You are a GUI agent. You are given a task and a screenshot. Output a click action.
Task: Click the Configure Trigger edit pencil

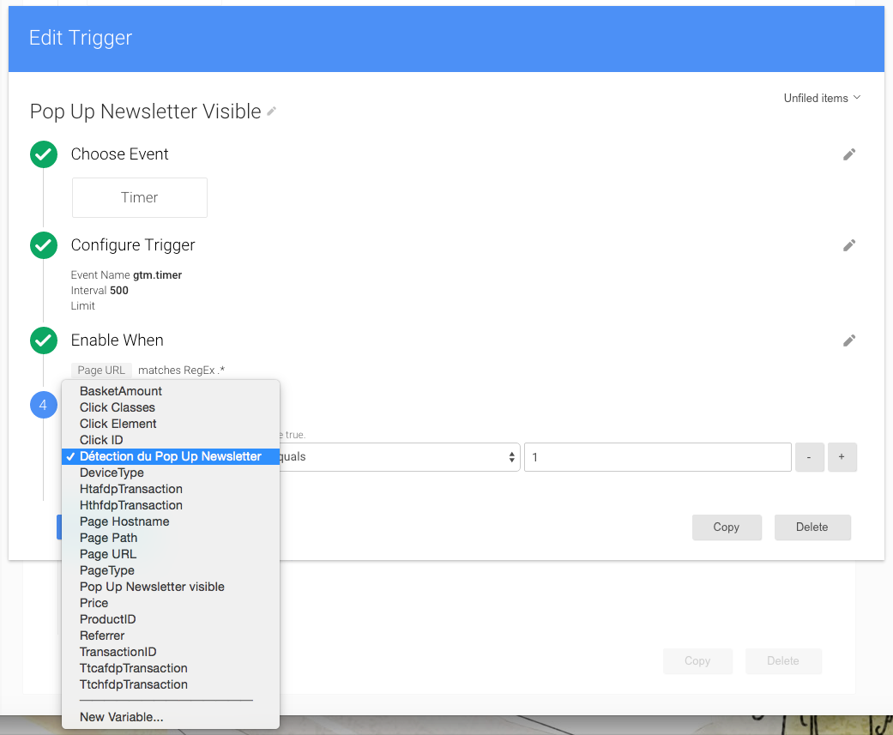point(848,245)
